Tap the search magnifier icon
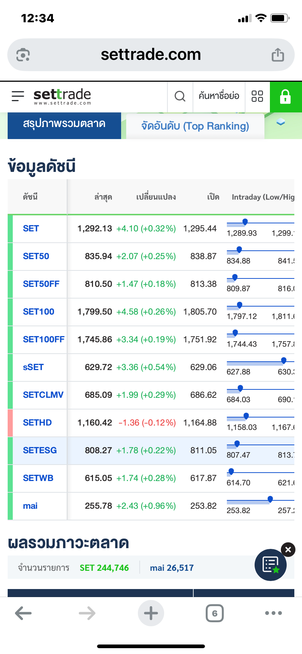Image resolution: width=302 pixels, height=654 pixels. pyautogui.click(x=180, y=96)
